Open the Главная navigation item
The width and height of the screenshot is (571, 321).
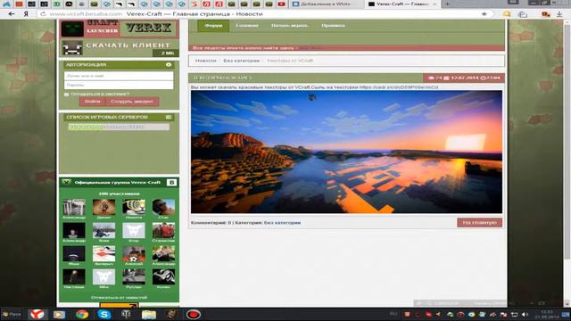(247, 26)
